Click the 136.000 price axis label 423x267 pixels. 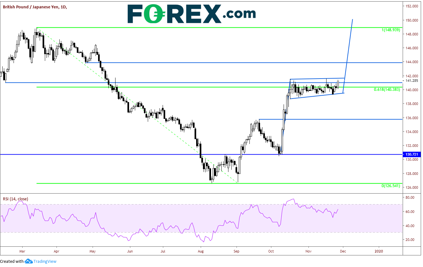(412, 118)
